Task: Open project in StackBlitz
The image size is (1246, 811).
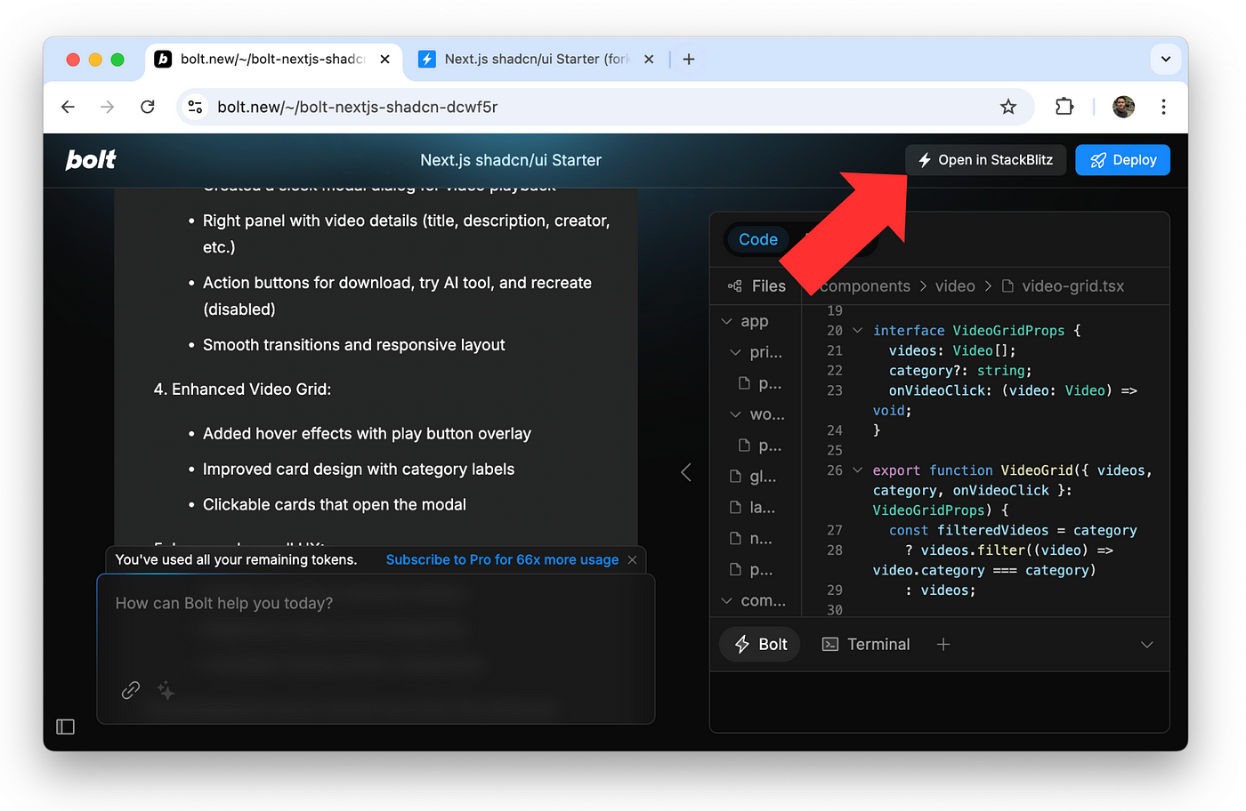Action: click(986, 160)
